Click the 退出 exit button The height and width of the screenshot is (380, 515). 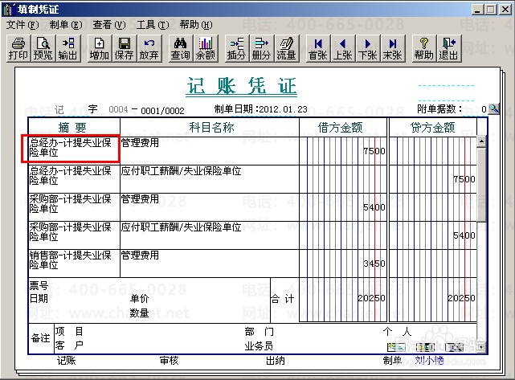pyautogui.click(x=449, y=49)
